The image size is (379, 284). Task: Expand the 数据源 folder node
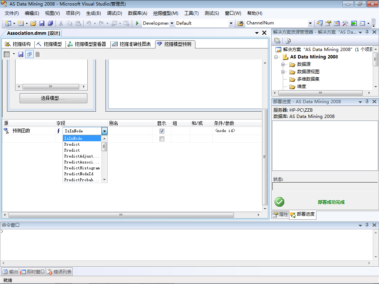point(283,64)
